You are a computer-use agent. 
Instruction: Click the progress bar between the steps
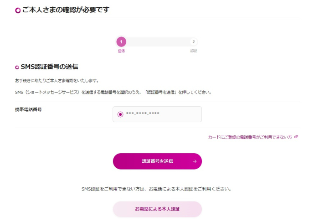[x=157, y=42]
